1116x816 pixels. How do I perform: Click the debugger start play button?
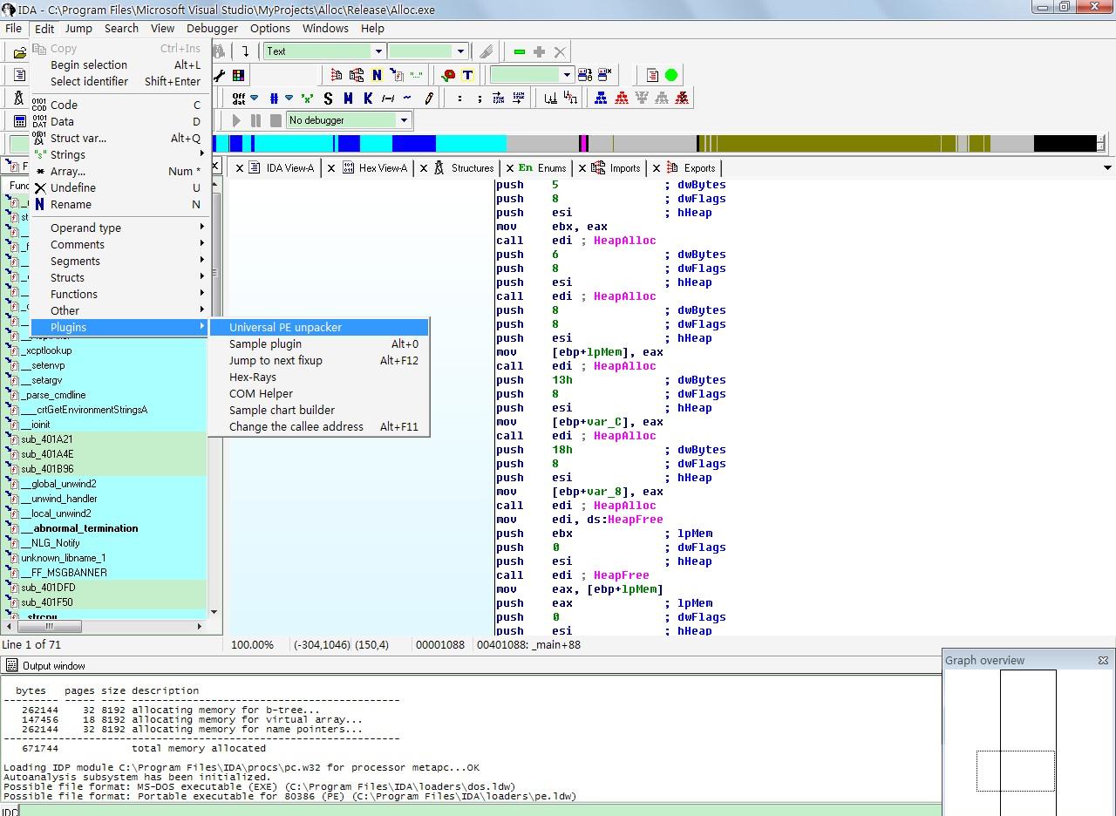(x=235, y=120)
